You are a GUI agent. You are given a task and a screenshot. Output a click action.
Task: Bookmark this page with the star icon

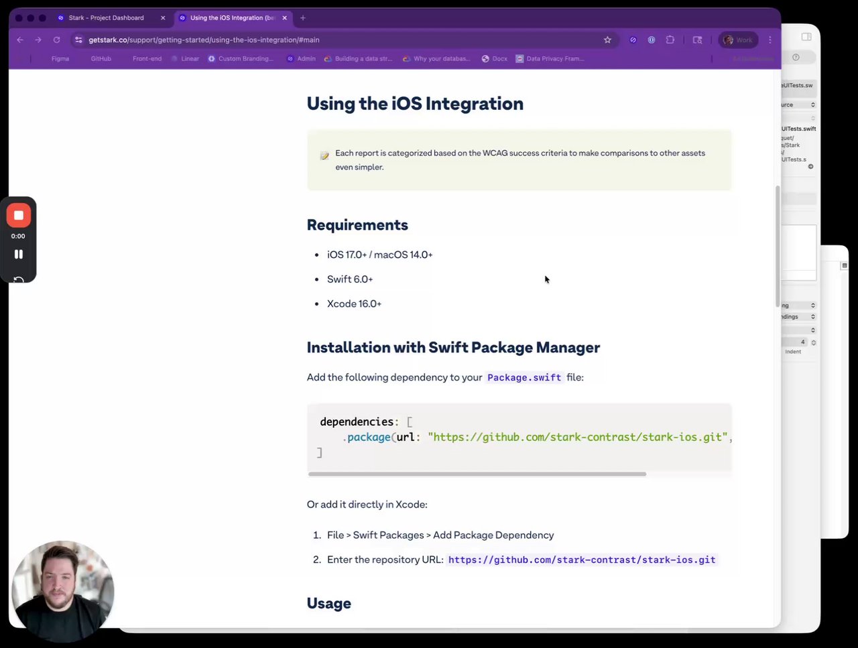click(607, 40)
